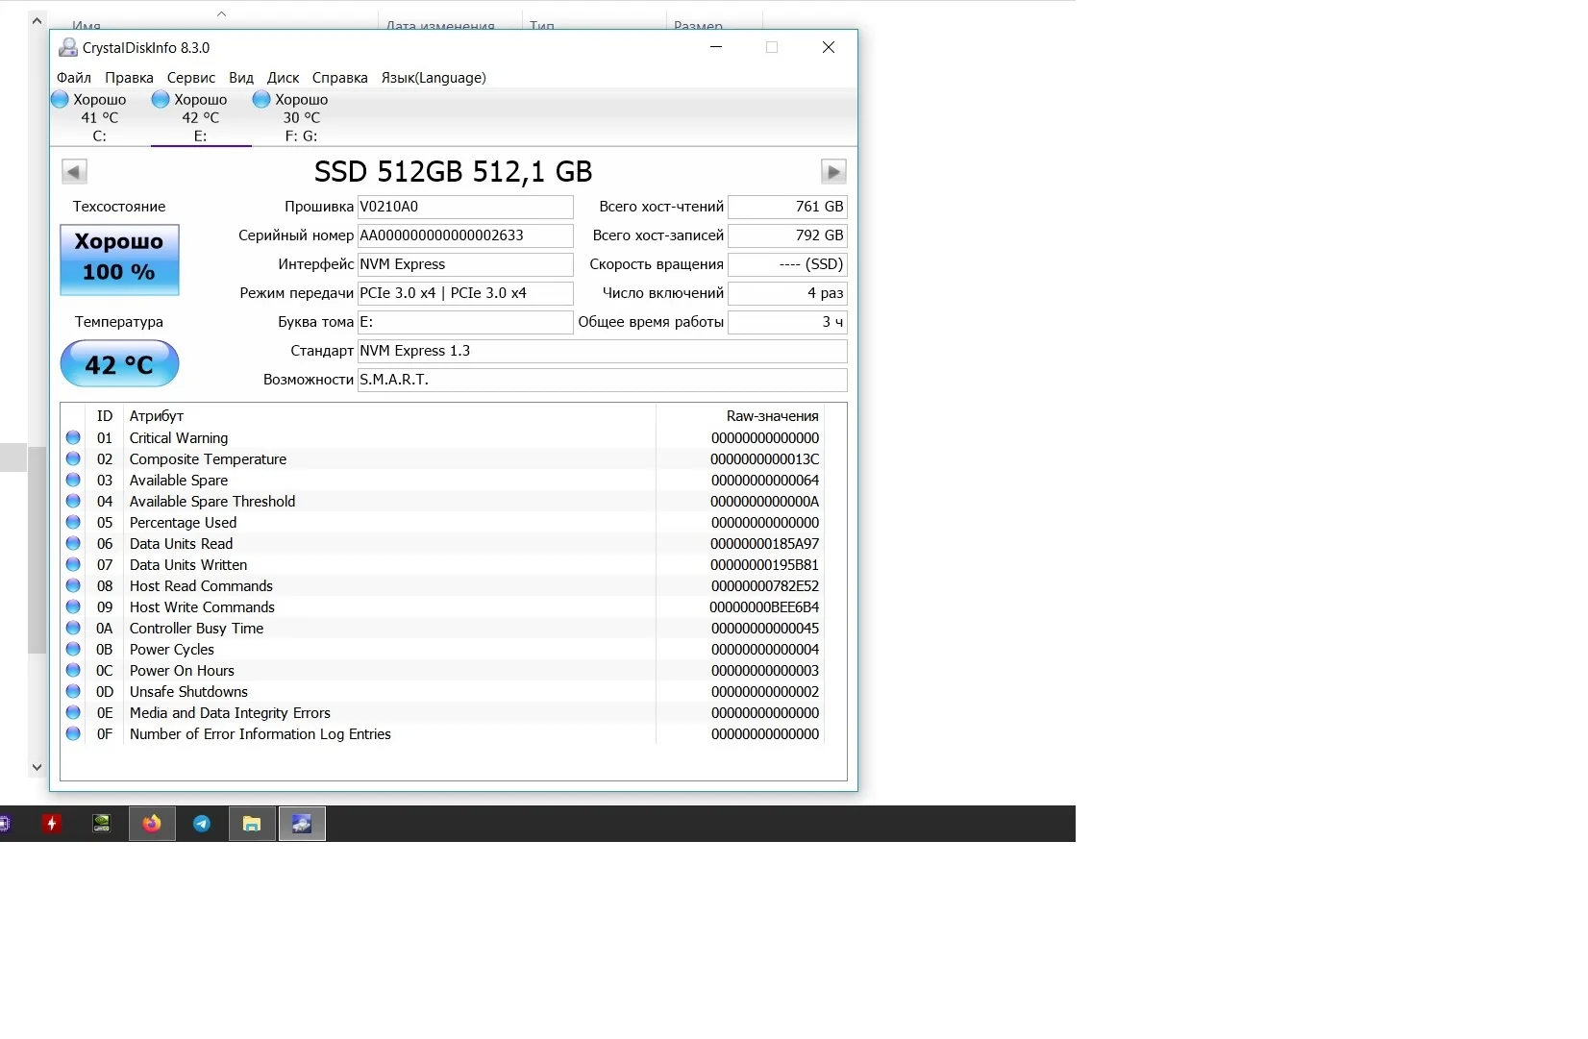Screen dimensions: 1588x1039
Task: Click raw value 00000000782E52
Action: (765, 586)
